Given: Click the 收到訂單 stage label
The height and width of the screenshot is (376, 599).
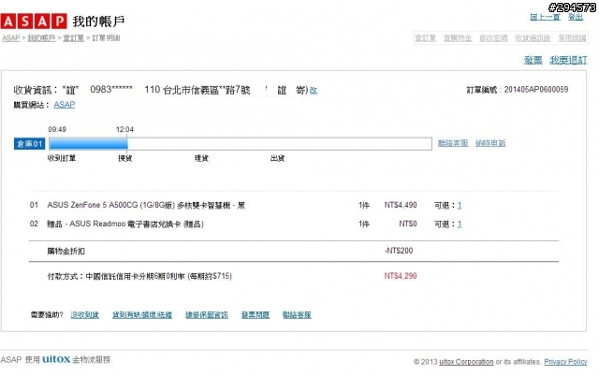Looking at the screenshot, I should click(x=62, y=158).
